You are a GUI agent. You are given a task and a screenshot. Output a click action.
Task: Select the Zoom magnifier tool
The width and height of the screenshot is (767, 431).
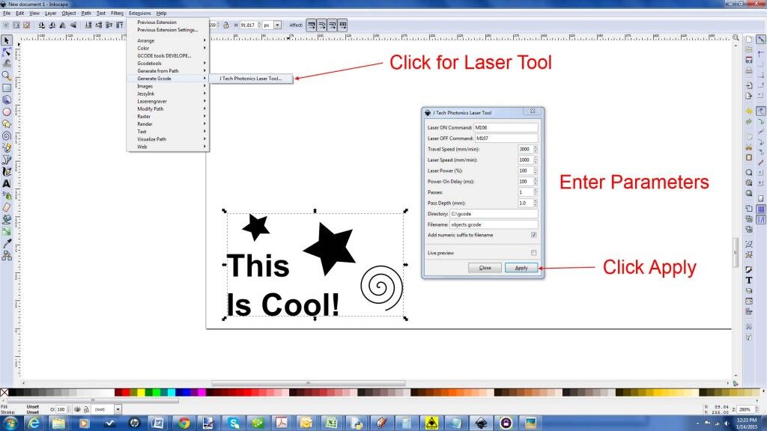click(7, 75)
